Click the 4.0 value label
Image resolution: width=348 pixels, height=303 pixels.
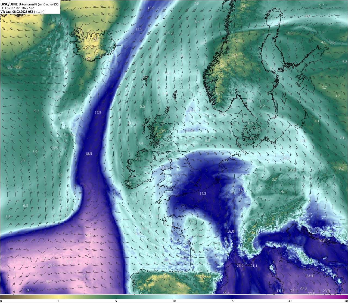(290, 33)
